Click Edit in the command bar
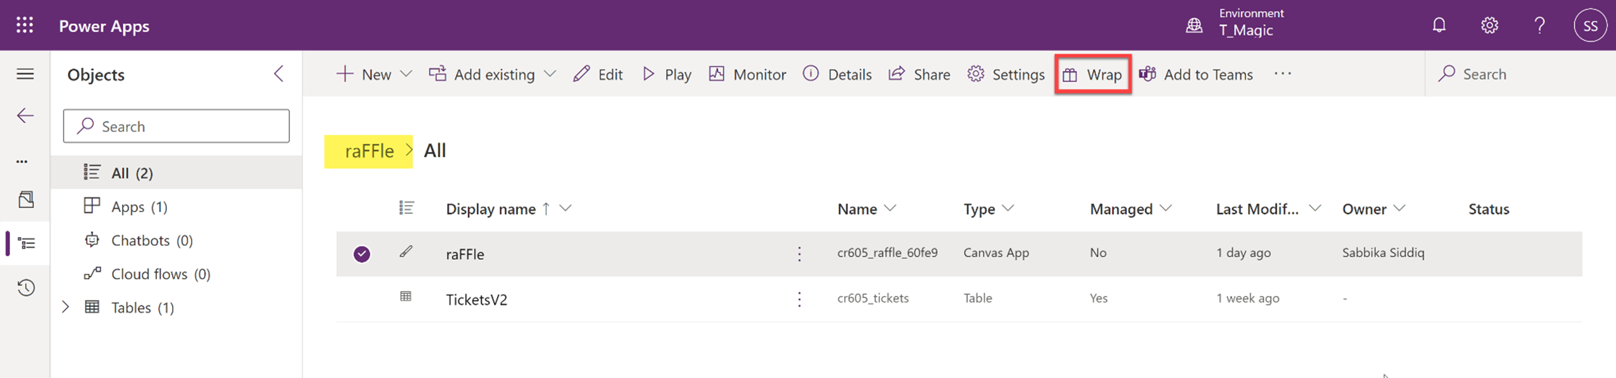 point(597,74)
